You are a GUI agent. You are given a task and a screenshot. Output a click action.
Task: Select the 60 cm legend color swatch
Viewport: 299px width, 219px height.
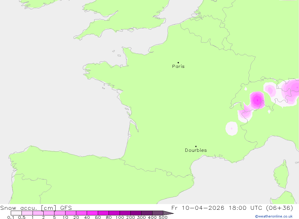[x=103, y=213]
